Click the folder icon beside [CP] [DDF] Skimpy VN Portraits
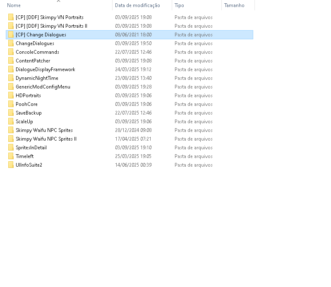 11,17
